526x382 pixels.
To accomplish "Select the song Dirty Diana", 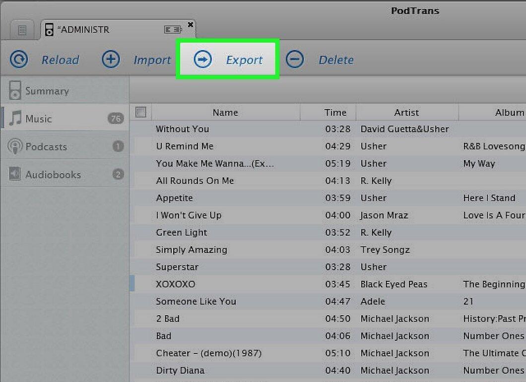I will (180, 370).
